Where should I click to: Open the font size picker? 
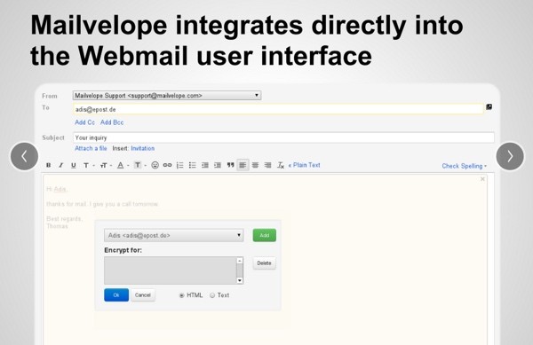point(106,165)
